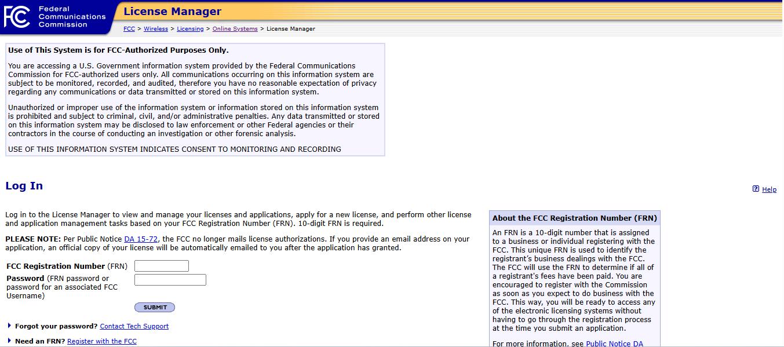Click the Federal Communications Commission text
The image size is (784, 347).
click(72, 17)
